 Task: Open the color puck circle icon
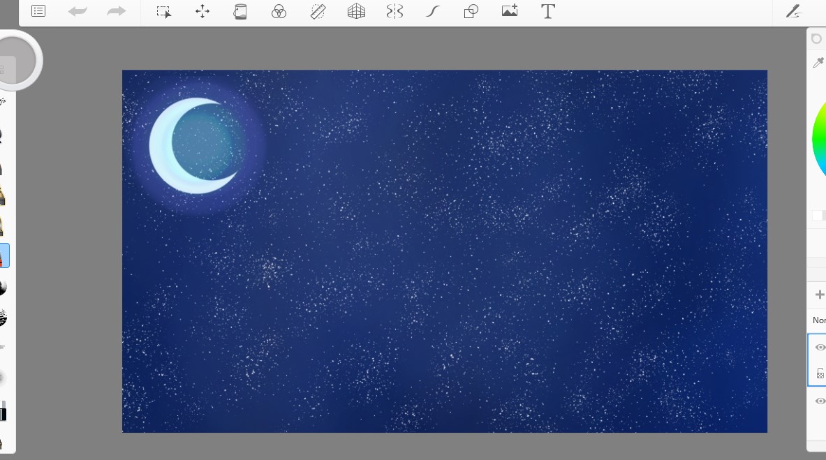pos(816,39)
